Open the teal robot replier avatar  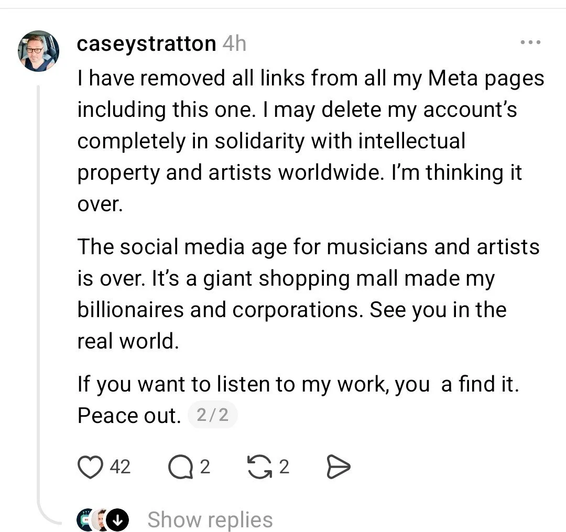(85, 520)
